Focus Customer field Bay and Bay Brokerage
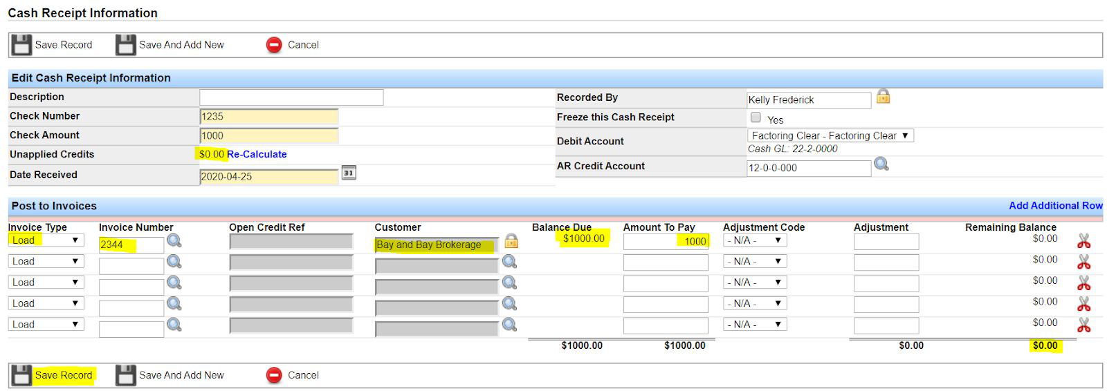Screen dimensions: 1107x391 [437, 245]
